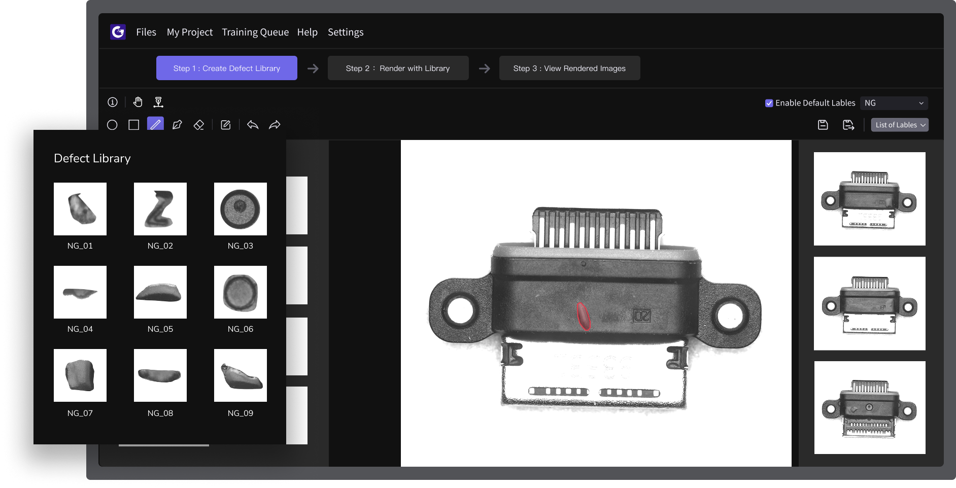
Task: Activate the hand pan tool
Action: [x=138, y=102]
